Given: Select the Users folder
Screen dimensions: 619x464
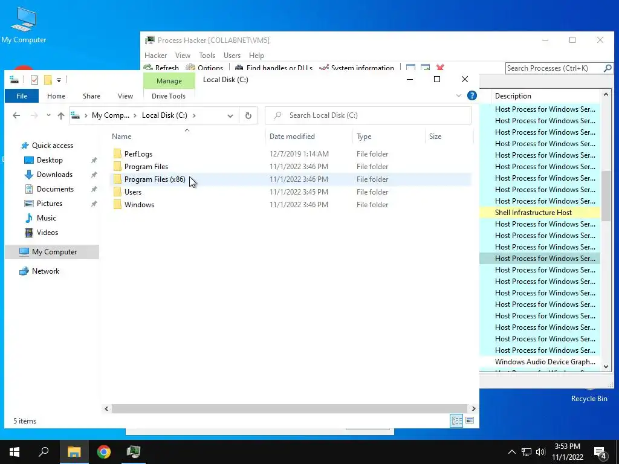Looking at the screenshot, I should coord(132,192).
